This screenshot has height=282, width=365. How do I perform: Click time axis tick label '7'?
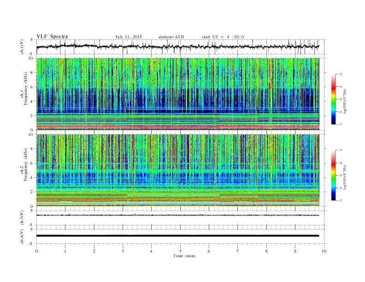238,251
